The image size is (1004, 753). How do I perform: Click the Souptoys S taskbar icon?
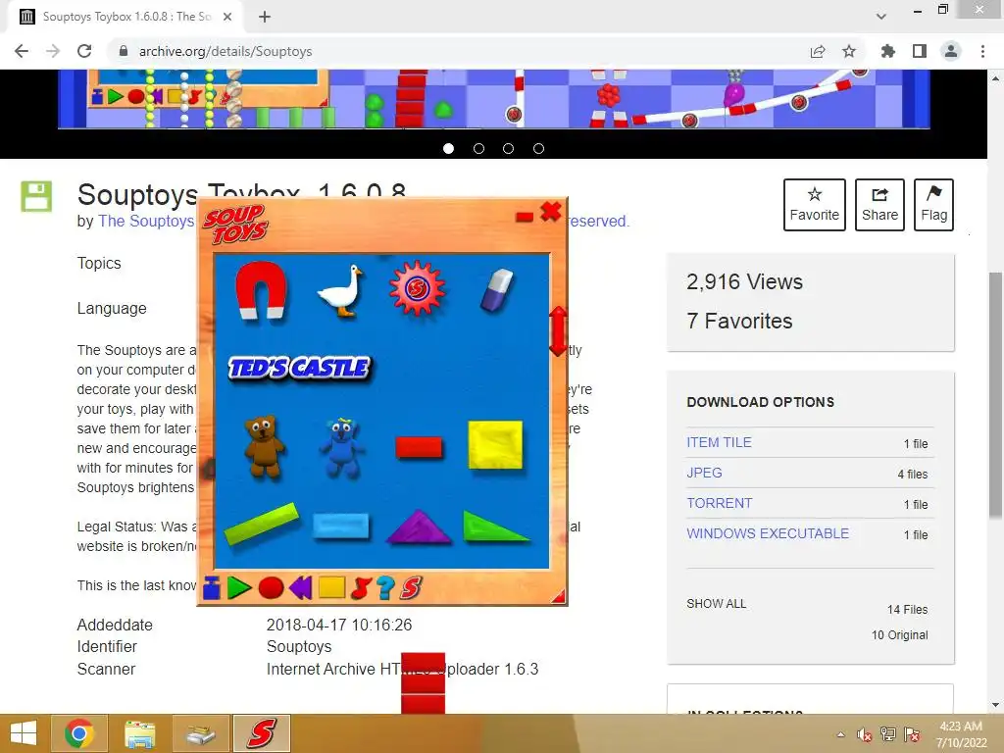[x=261, y=733]
